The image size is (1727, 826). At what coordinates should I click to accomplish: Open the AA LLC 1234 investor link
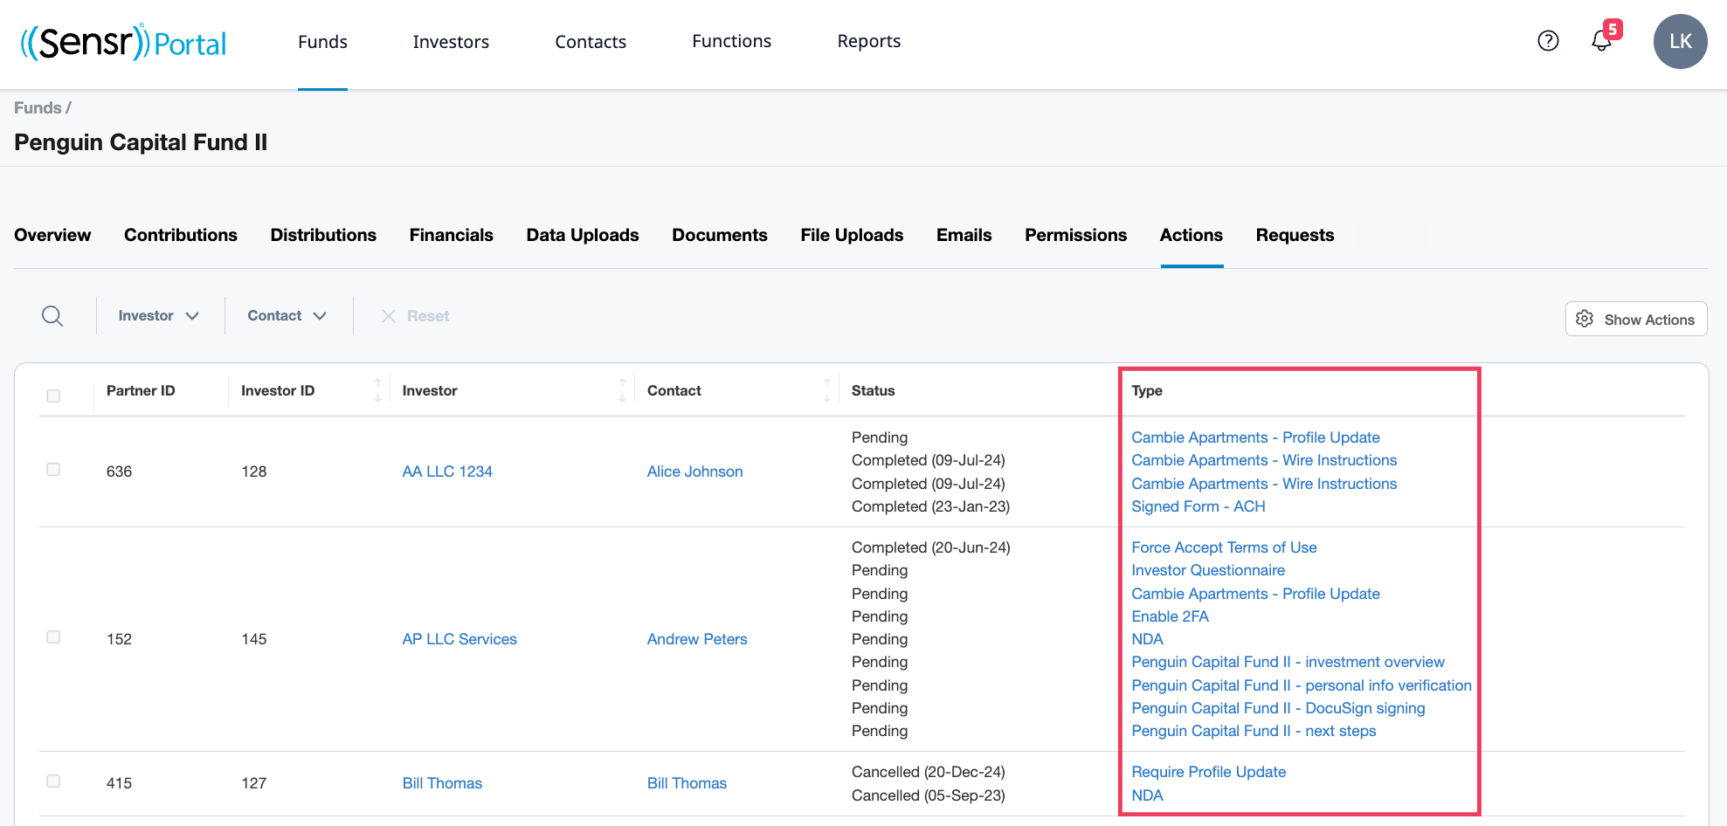point(447,472)
